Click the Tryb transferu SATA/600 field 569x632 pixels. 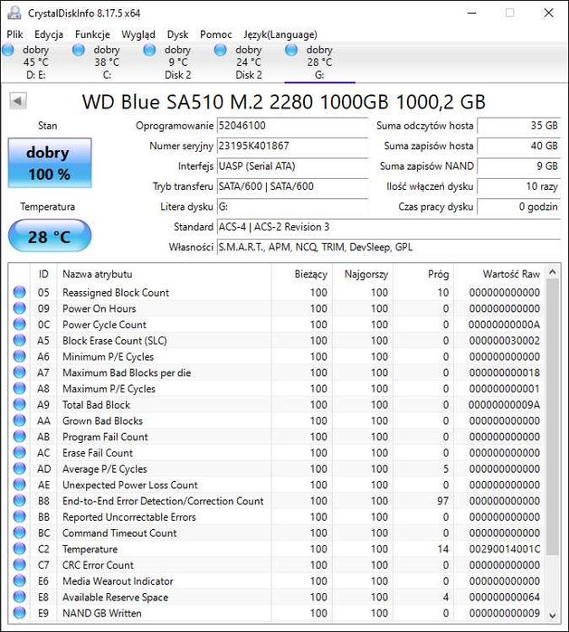point(292,186)
